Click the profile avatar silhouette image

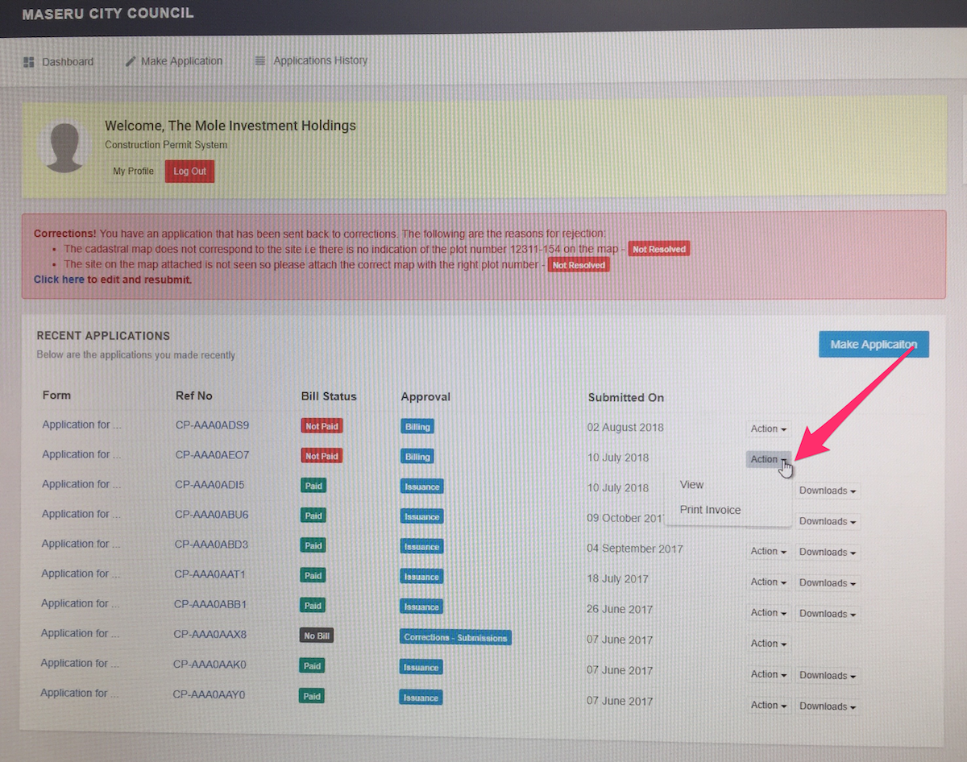(x=64, y=146)
